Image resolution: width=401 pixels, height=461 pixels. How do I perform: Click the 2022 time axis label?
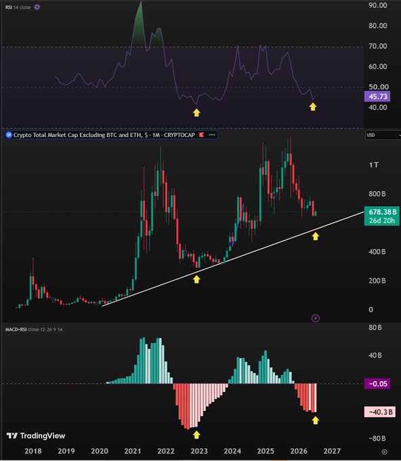pos(166,451)
